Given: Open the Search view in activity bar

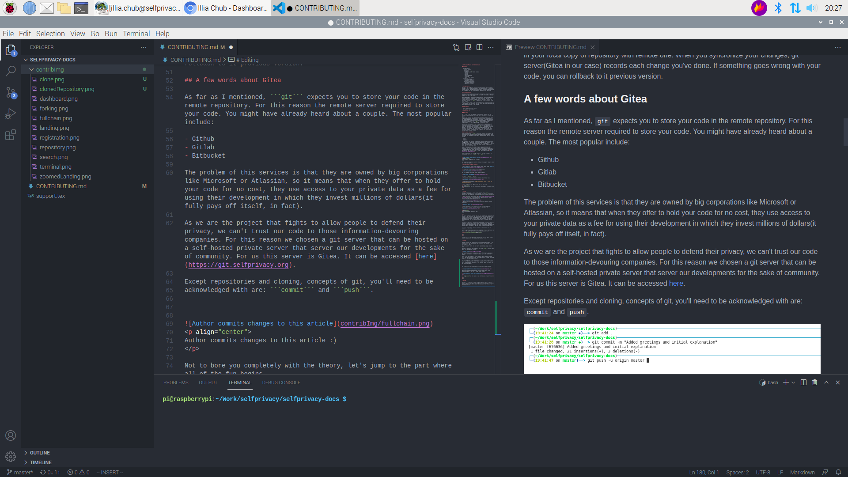Looking at the screenshot, I should click(x=11, y=71).
